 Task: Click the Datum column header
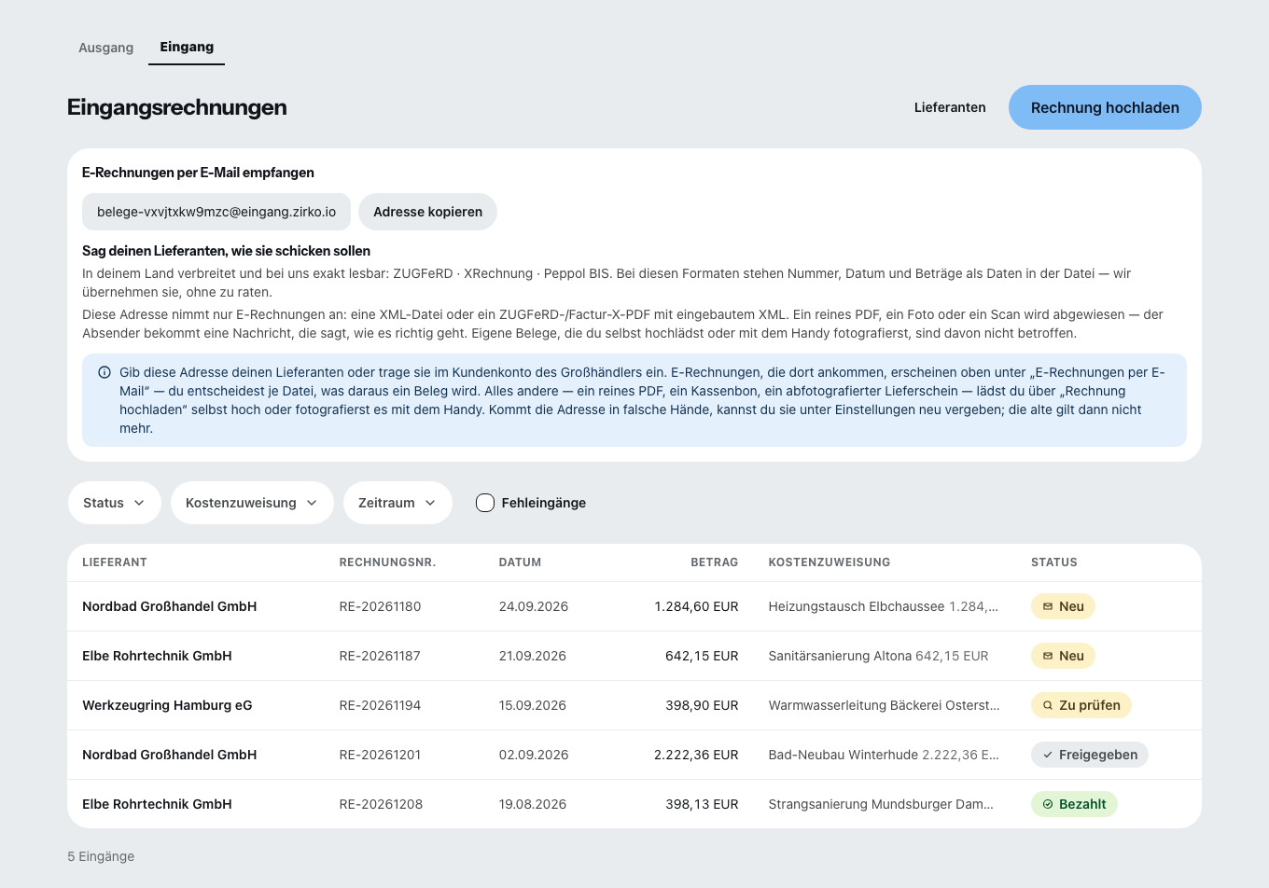point(520,562)
